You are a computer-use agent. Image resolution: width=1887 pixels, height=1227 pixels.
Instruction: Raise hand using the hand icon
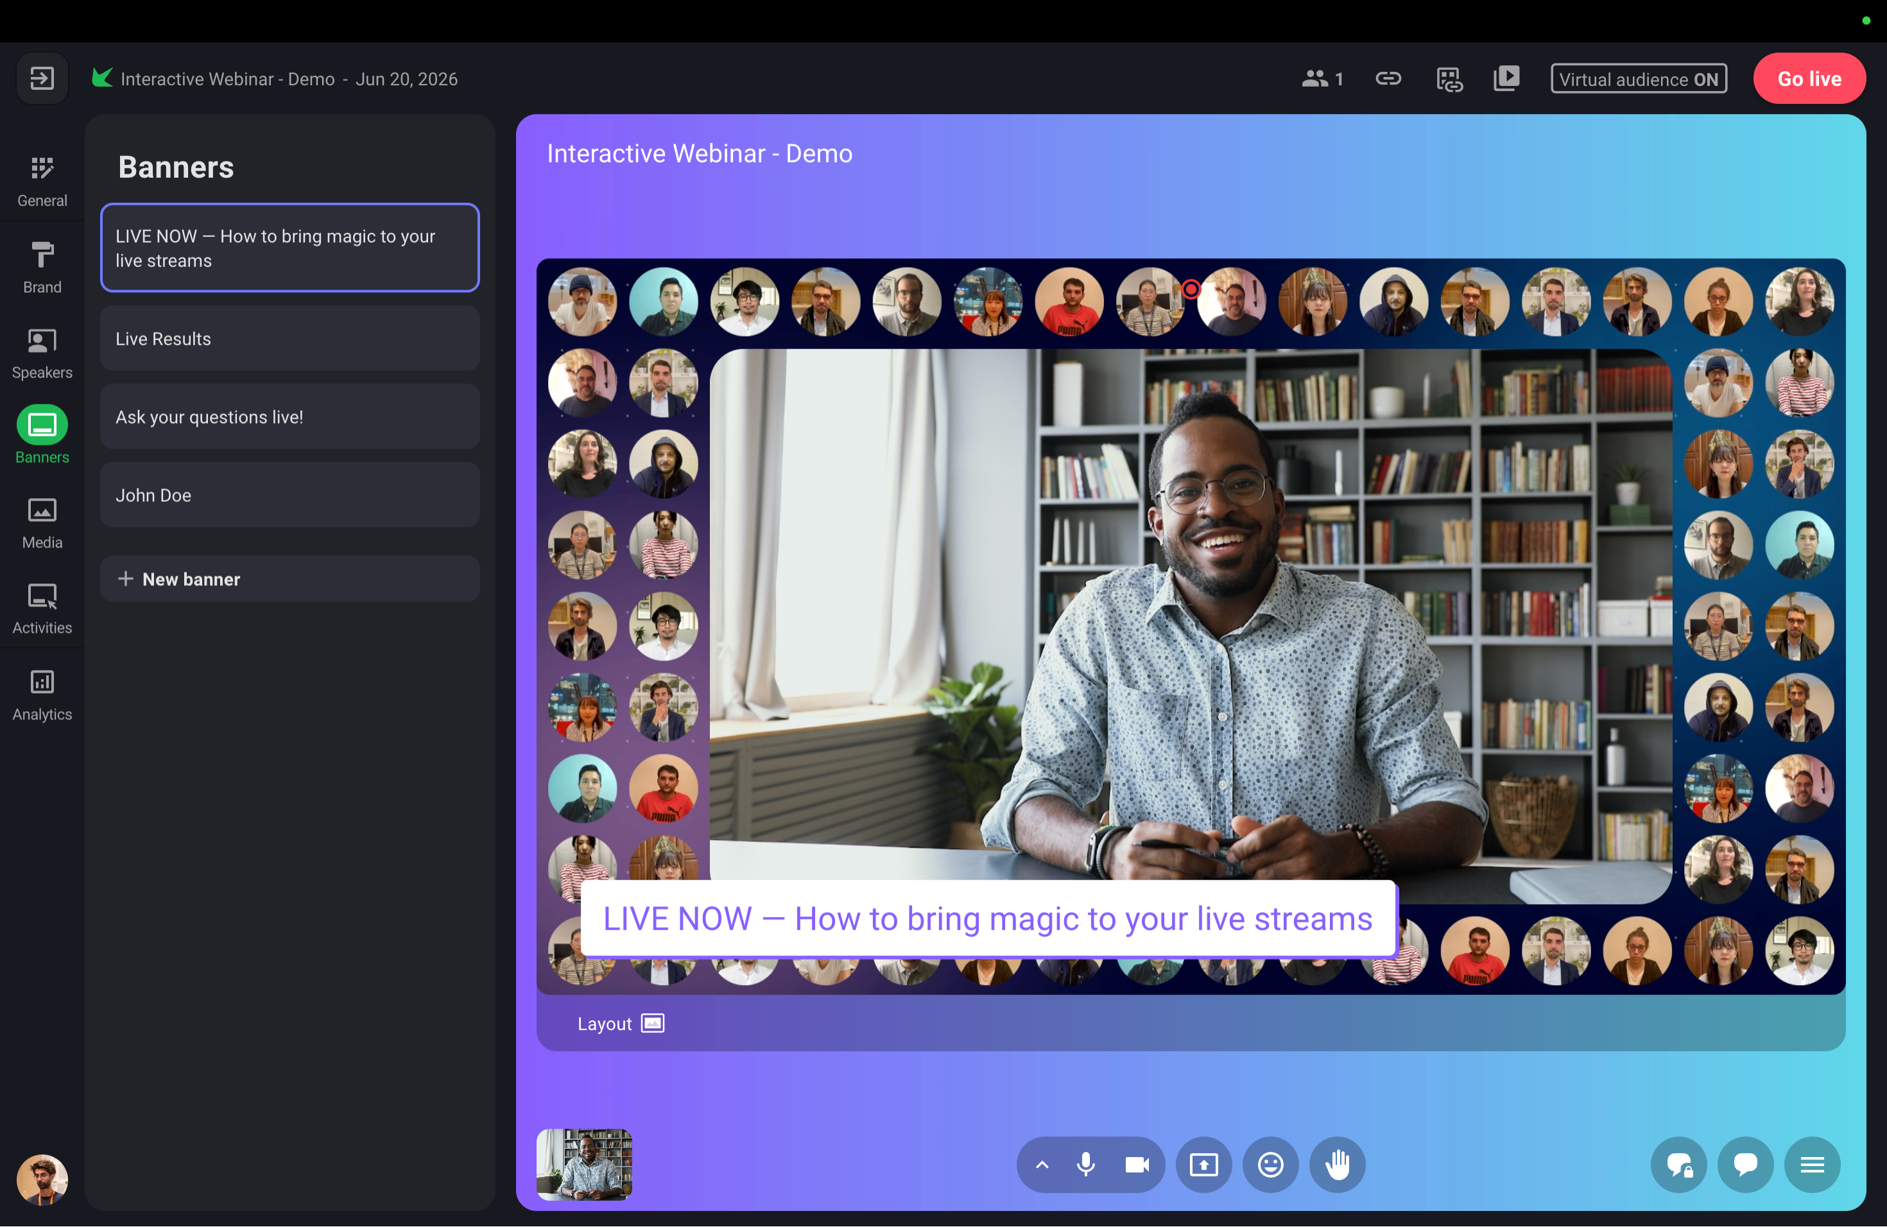(1338, 1165)
